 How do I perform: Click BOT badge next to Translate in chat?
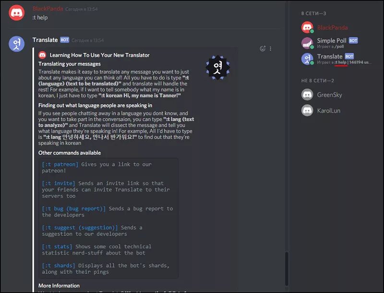pyautogui.click(x=65, y=40)
